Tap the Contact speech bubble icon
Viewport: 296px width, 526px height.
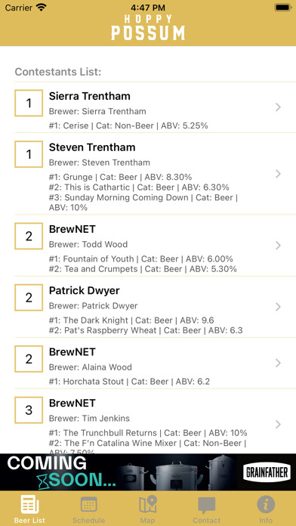pyautogui.click(x=206, y=505)
